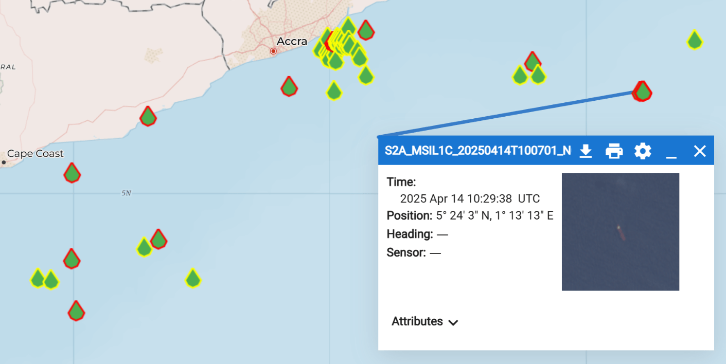Select red-outlined marker at blue line end
The image size is (726, 364).
coord(643,91)
